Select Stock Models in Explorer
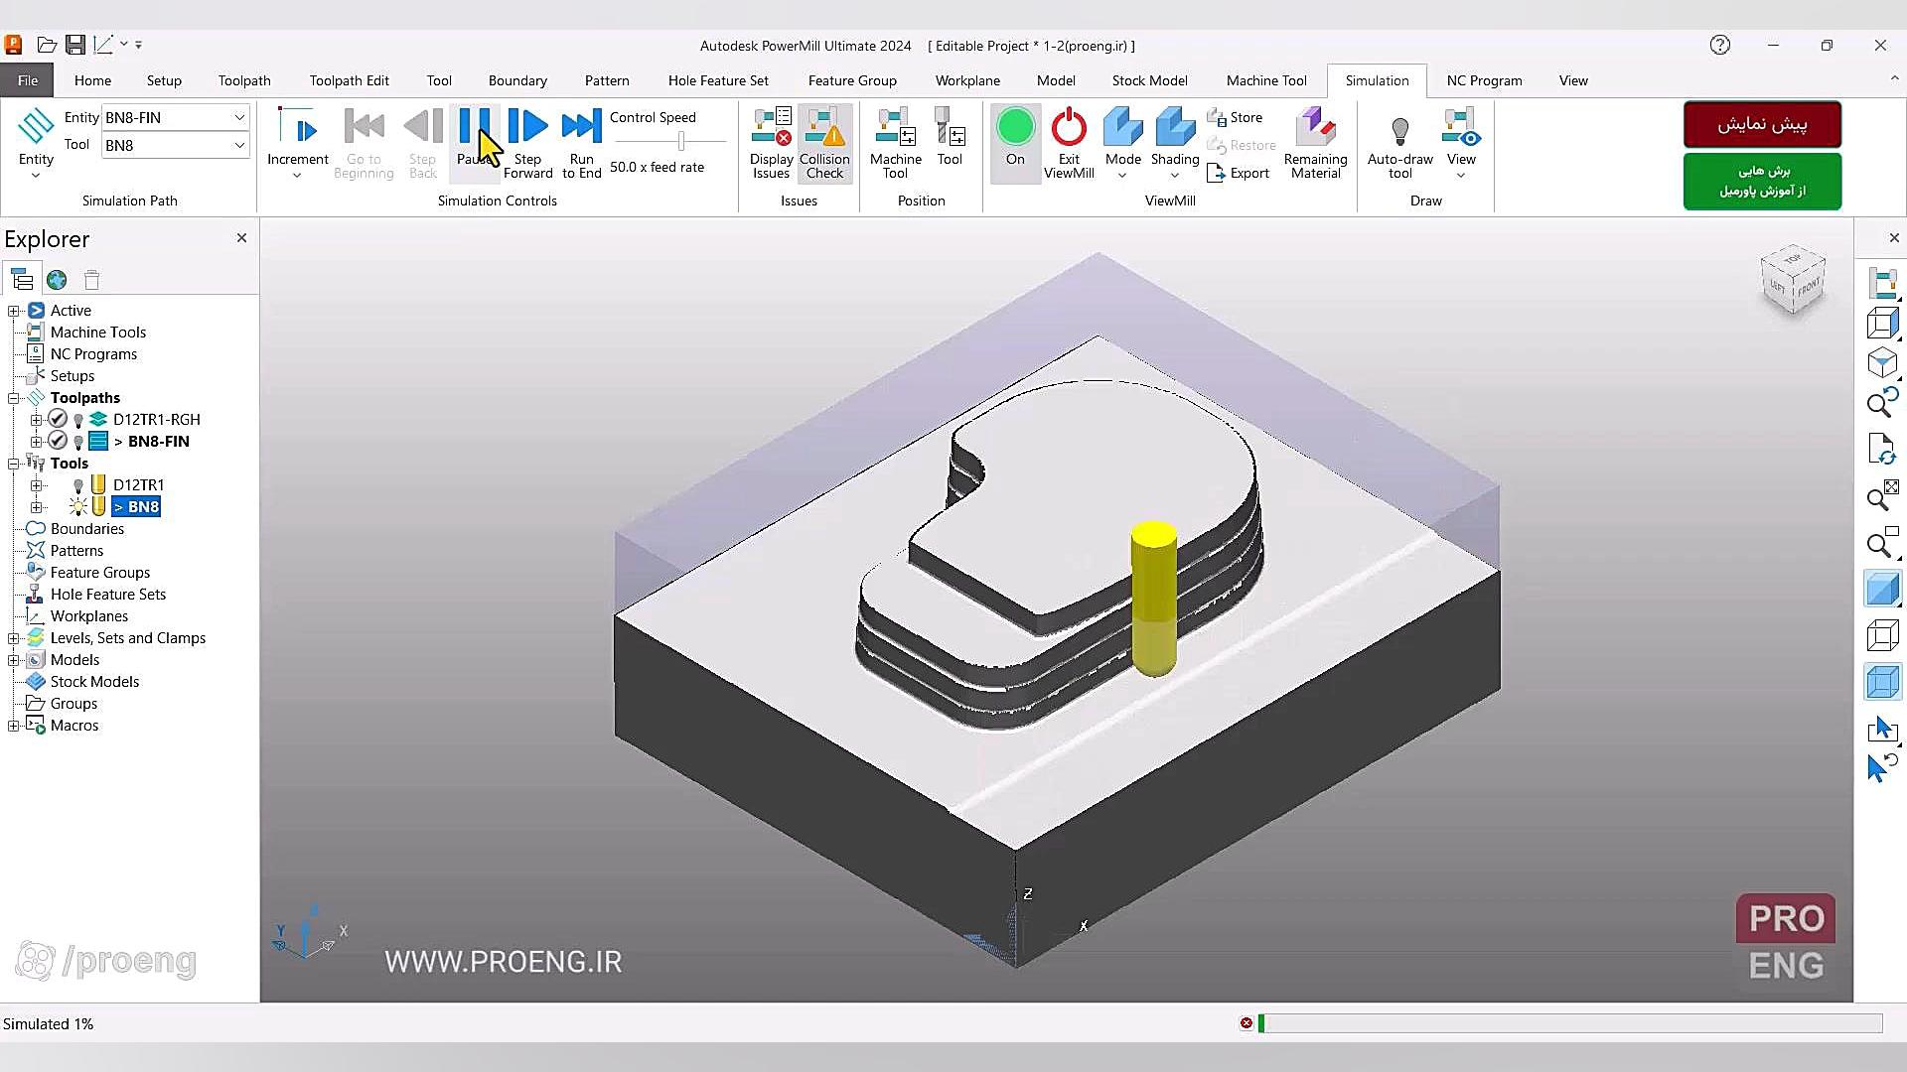Viewport: 1907px width, 1072px height. click(94, 682)
